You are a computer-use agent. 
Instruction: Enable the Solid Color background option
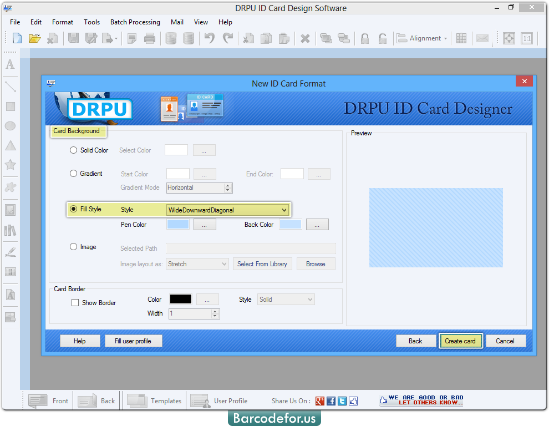(x=73, y=150)
